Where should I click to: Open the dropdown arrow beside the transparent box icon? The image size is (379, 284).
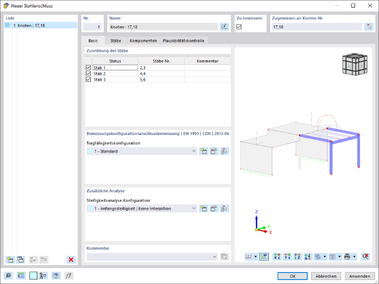coord(340,257)
